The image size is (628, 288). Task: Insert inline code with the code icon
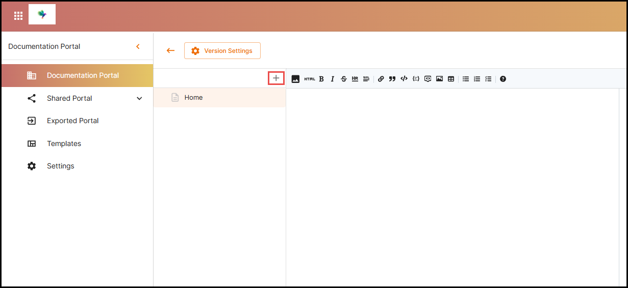pyautogui.click(x=404, y=79)
